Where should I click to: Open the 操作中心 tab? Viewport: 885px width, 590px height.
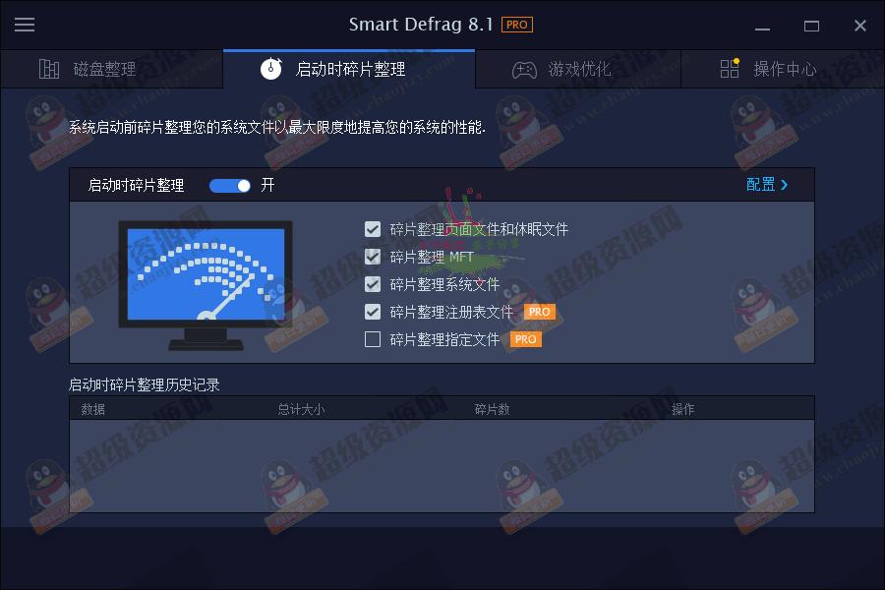(783, 69)
